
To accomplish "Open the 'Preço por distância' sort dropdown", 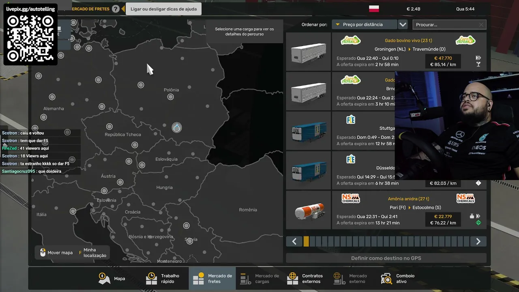I will coord(364,25).
